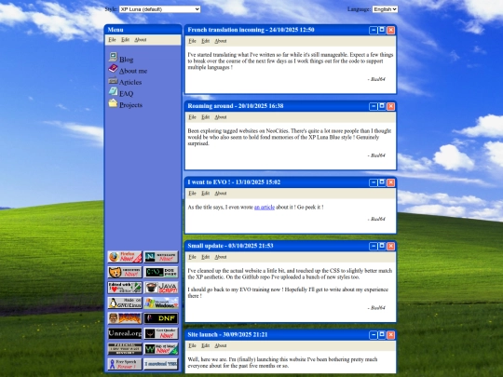Image resolution: width=503 pixels, height=377 pixels.
Task: Open Edit menu in I went to EVO window
Action: click(205, 194)
